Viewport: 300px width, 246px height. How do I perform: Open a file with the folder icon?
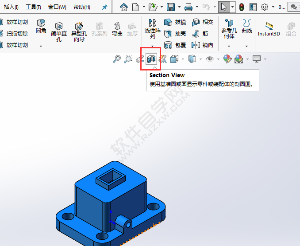(x=153, y=7)
